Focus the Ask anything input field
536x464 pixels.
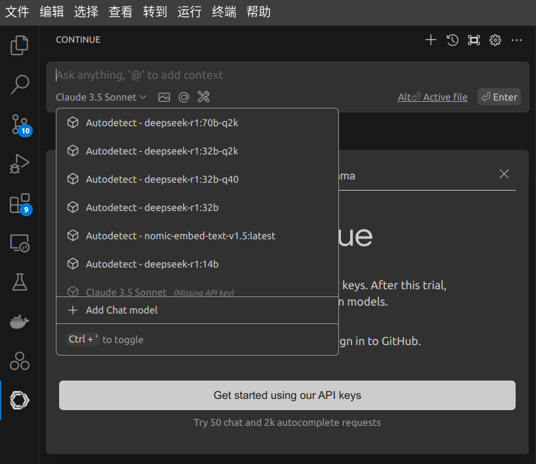pyautogui.click(x=287, y=75)
